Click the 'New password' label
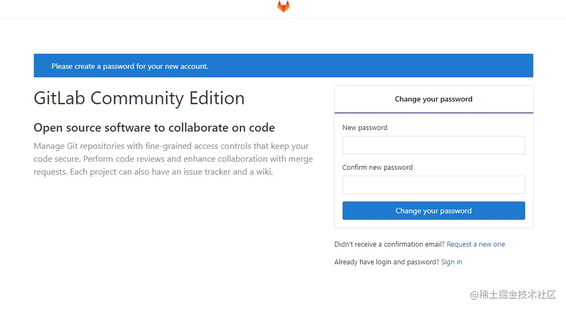The height and width of the screenshot is (310, 566). point(365,127)
